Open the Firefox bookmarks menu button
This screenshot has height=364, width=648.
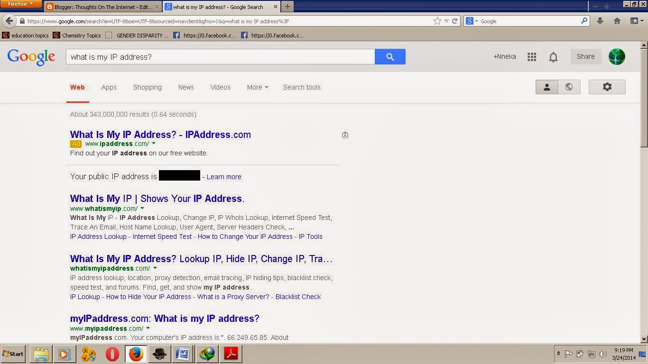click(x=637, y=21)
